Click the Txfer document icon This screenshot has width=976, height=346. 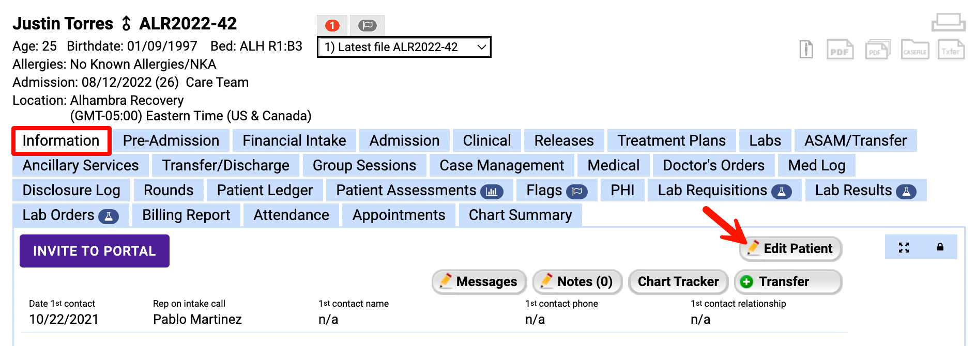tap(951, 50)
